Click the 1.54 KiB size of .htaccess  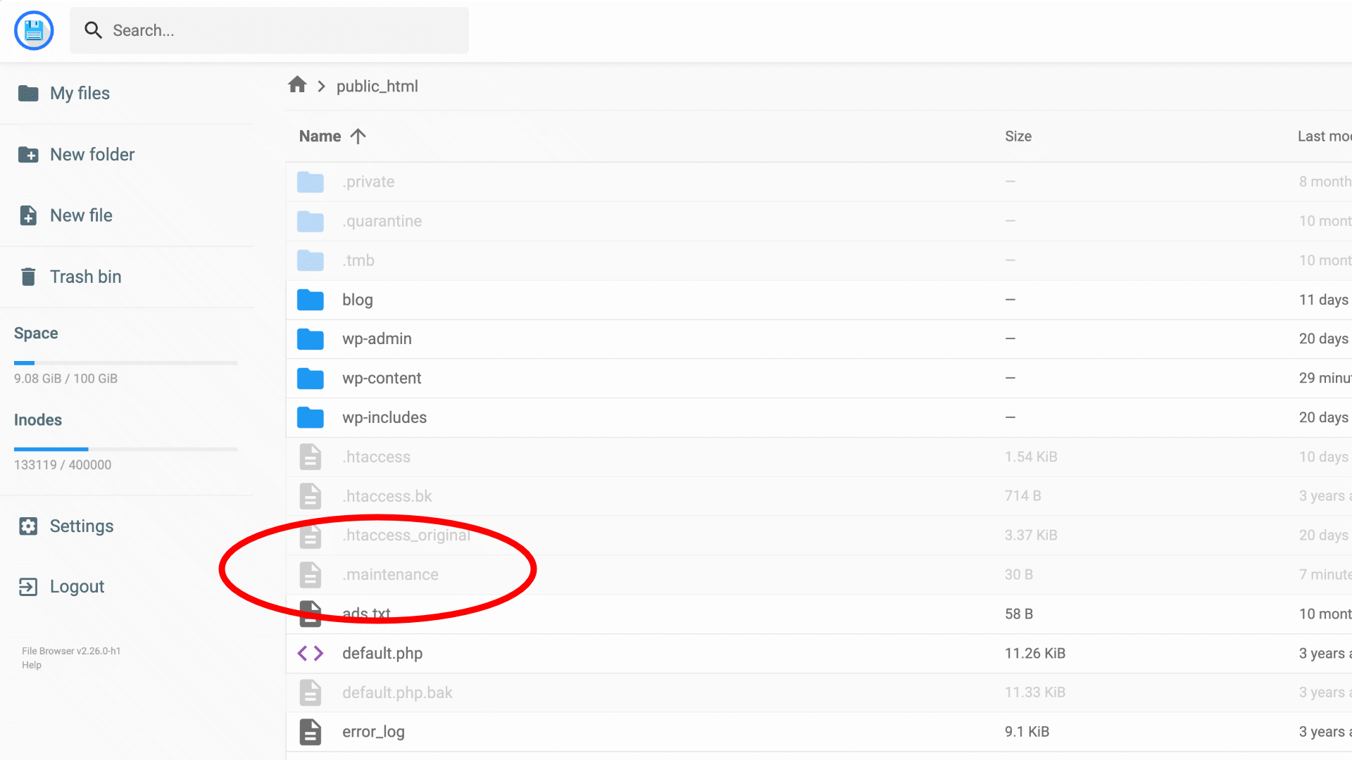click(x=1031, y=457)
